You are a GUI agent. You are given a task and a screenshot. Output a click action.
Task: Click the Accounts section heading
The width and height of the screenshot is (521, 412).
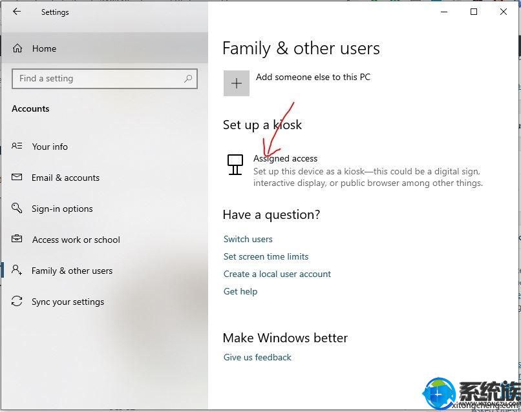[x=30, y=108]
